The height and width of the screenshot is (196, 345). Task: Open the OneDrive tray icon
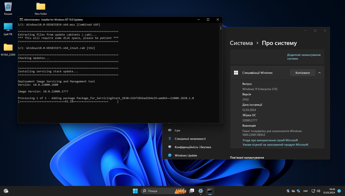pyautogui.click(x=293, y=191)
